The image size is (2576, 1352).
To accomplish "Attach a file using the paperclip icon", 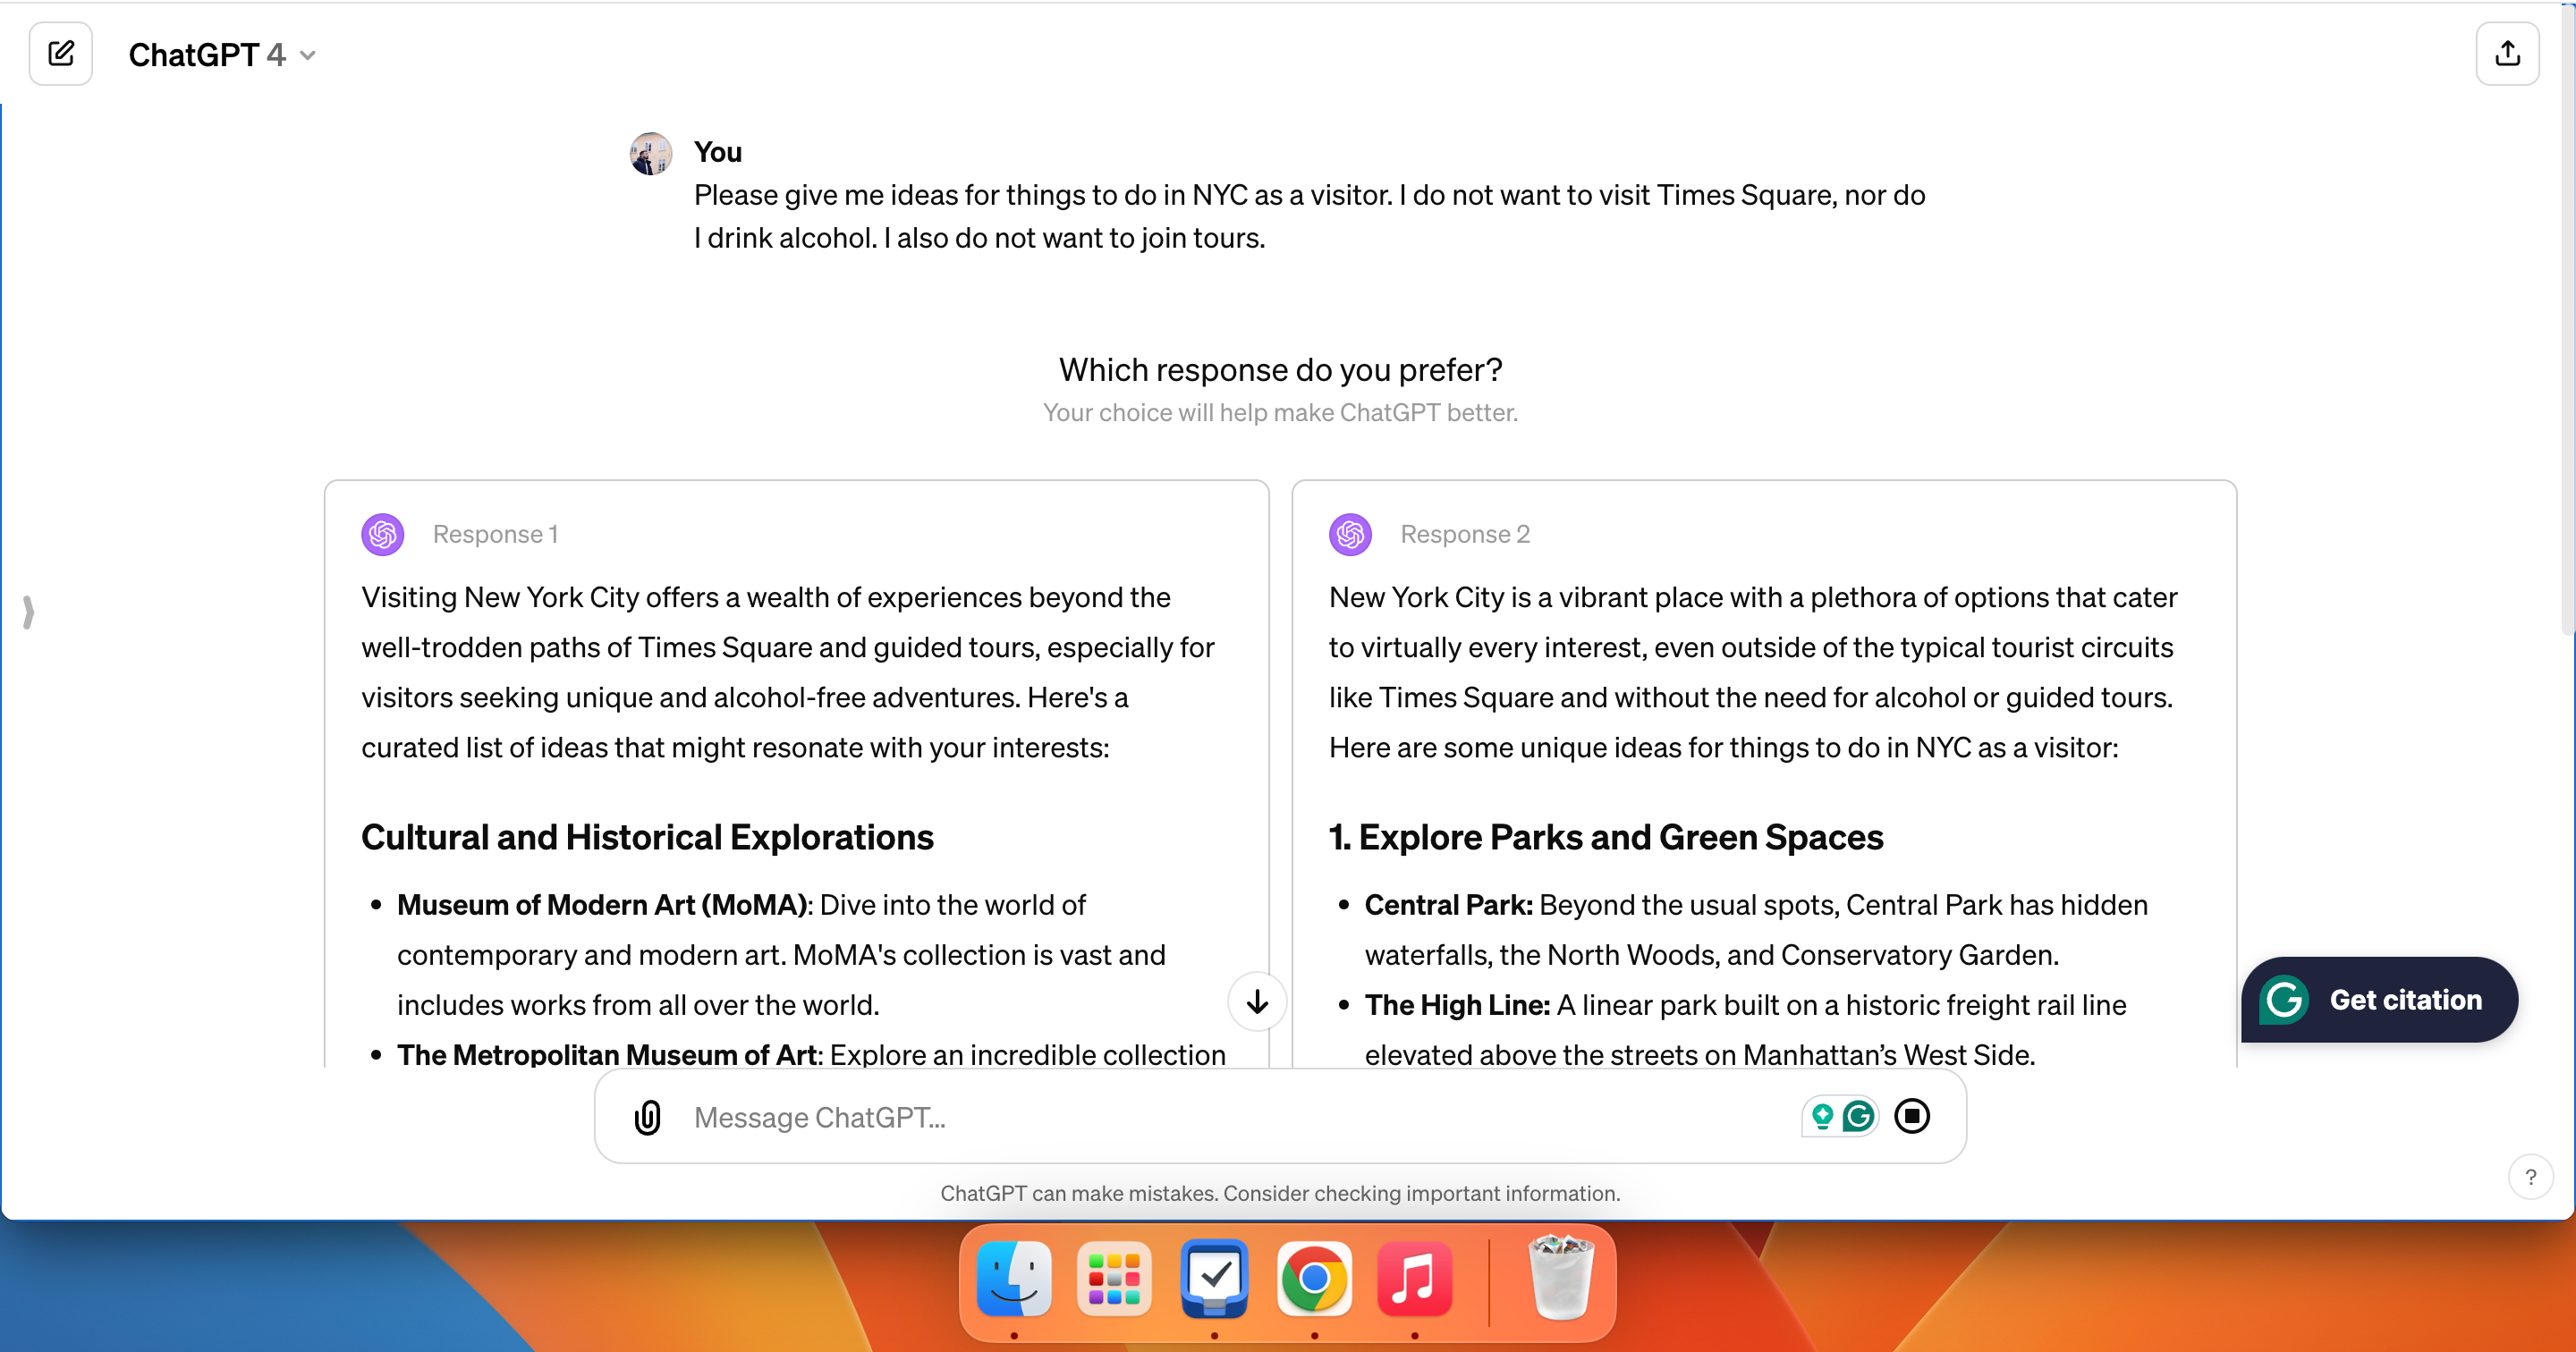I will 648,1117.
